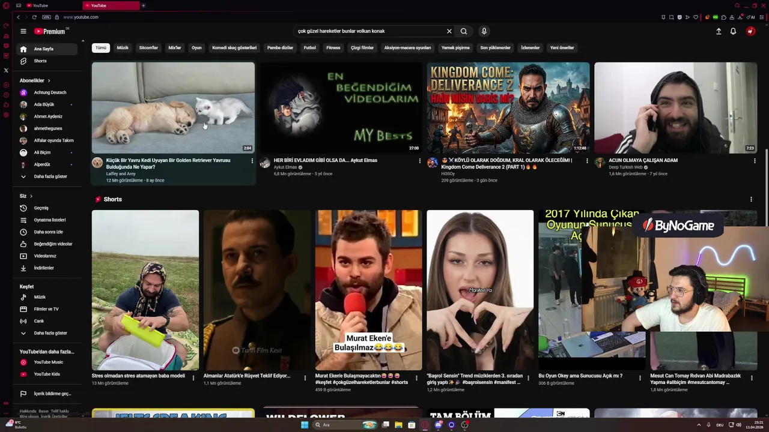Image resolution: width=769 pixels, height=432 pixels.
Task: Open Daha sonra izle list
Action: (x=48, y=232)
